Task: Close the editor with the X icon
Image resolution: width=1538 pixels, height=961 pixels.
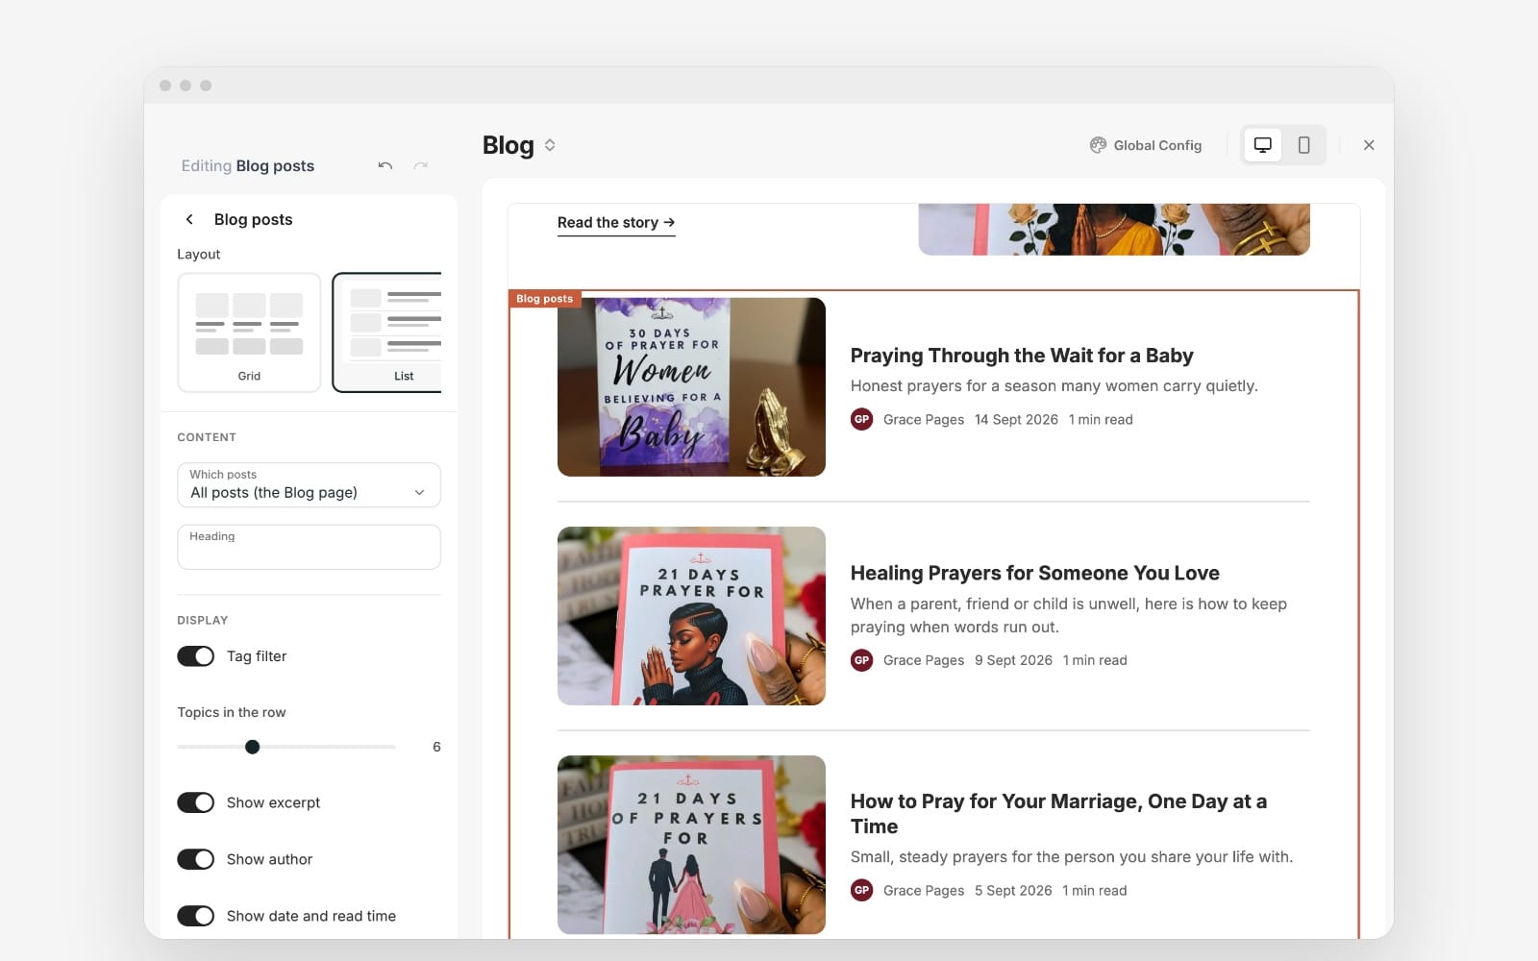Action: click(x=1369, y=145)
